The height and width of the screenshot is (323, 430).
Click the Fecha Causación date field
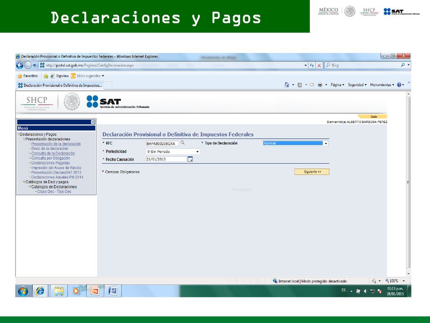[x=166, y=159]
